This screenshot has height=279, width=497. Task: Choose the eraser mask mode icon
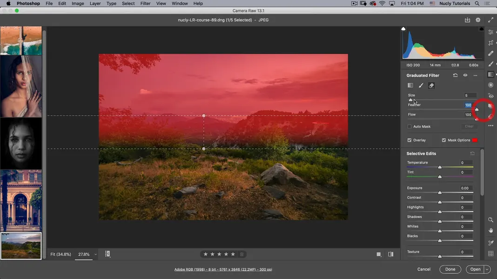click(x=431, y=85)
